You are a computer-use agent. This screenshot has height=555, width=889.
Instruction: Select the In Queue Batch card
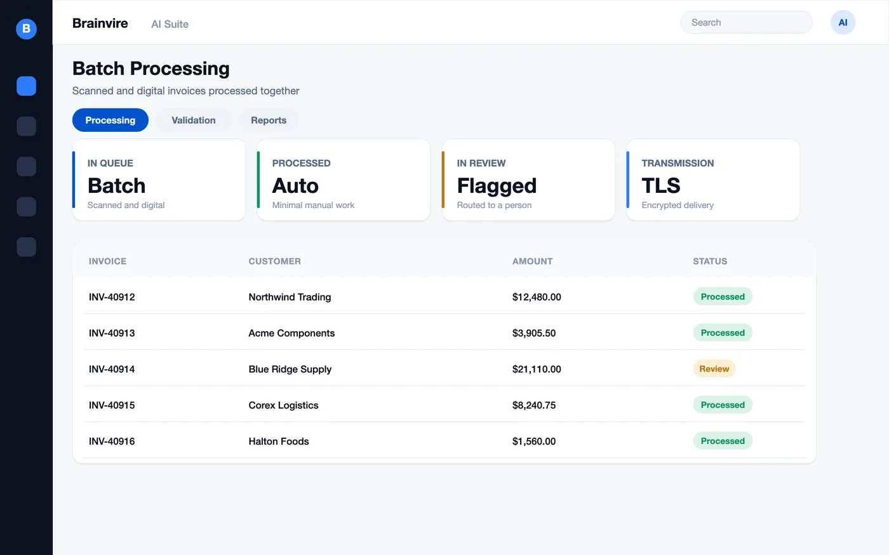(x=159, y=180)
